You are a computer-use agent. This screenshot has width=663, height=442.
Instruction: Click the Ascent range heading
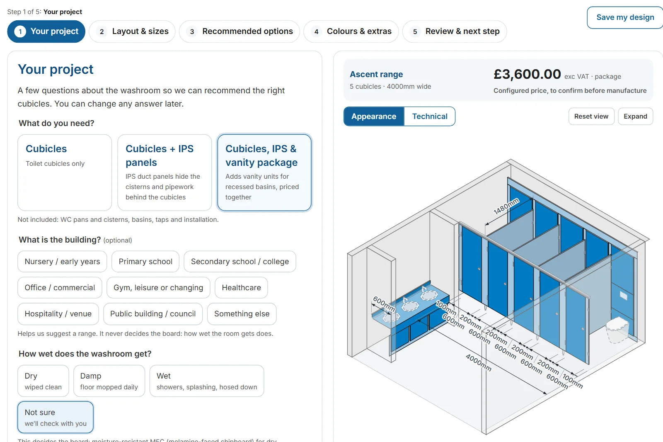click(x=376, y=75)
